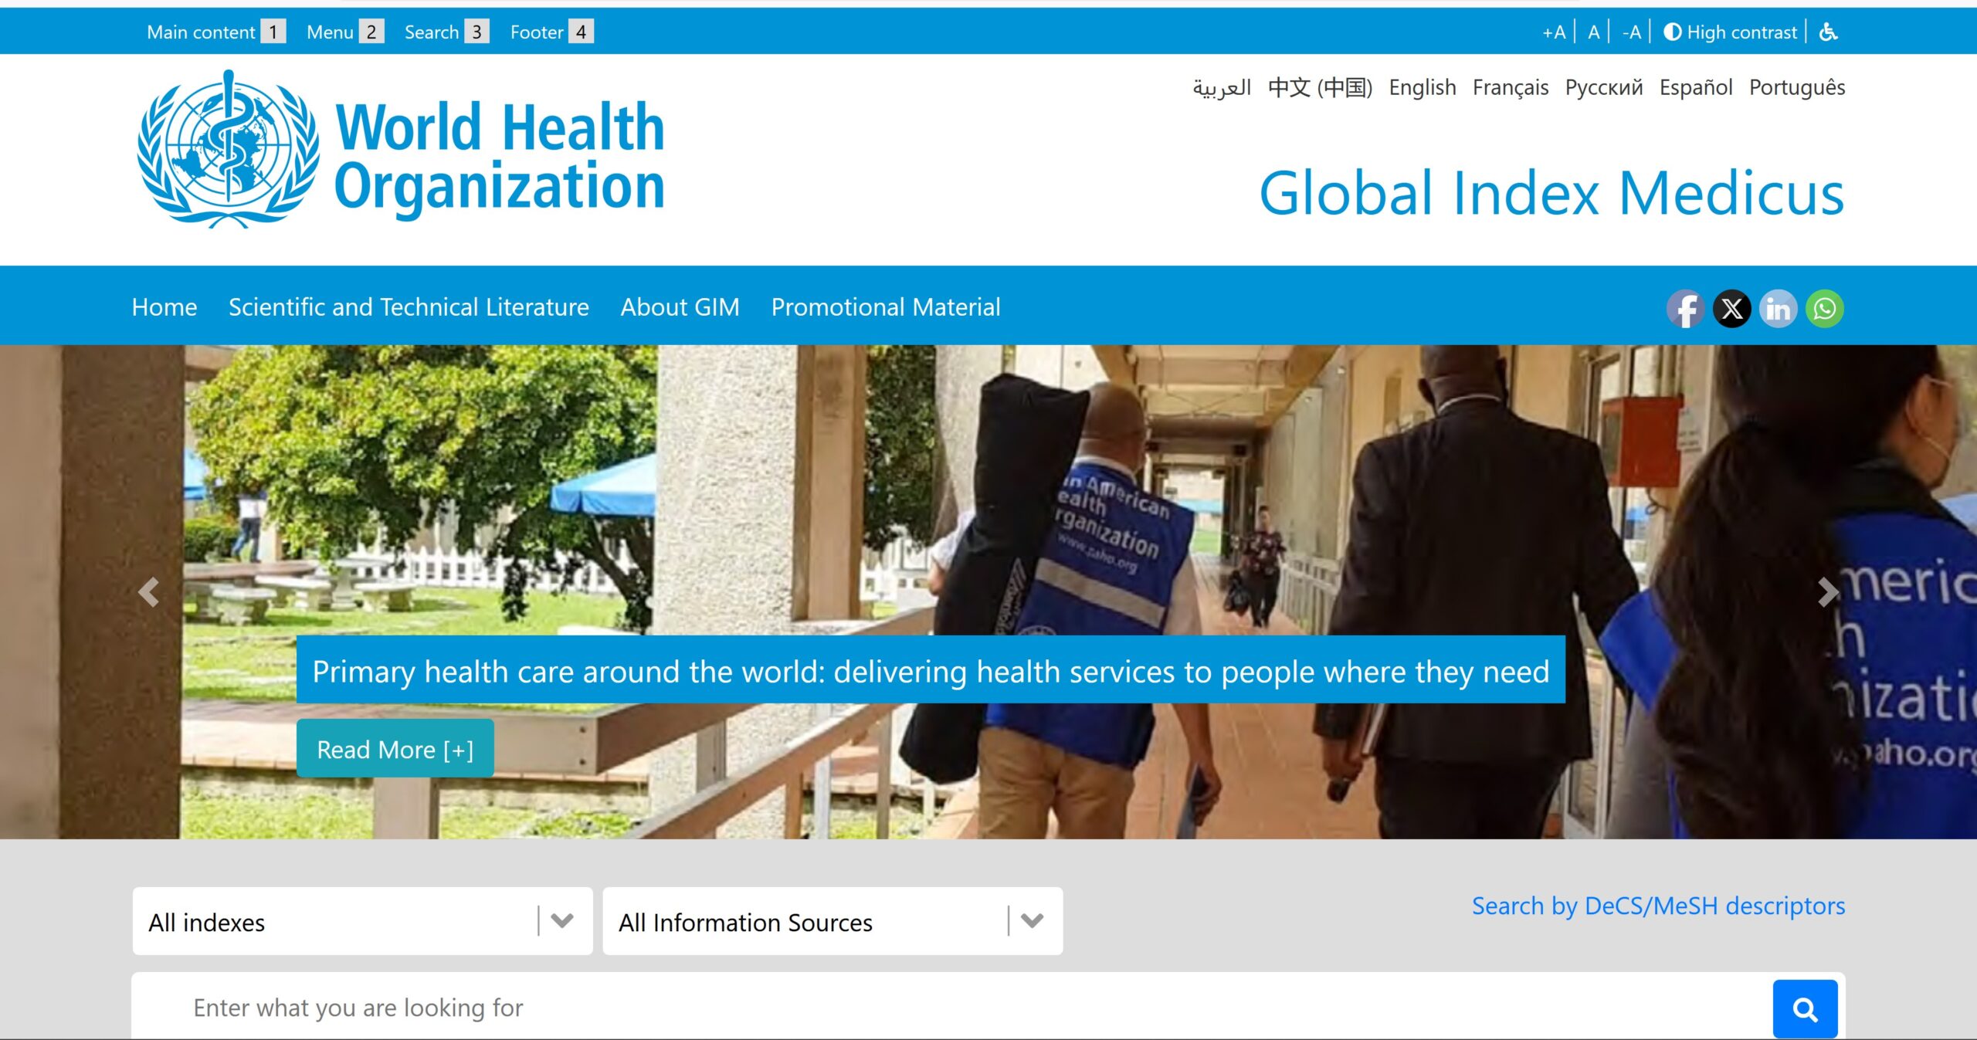Focus the 'Enter what you are looking for' field
The width and height of the screenshot is (1977, 1040).
(x=950, y=1008)
